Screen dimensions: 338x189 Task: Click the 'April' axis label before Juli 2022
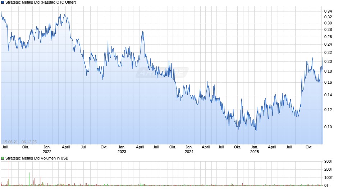point(66,147)
